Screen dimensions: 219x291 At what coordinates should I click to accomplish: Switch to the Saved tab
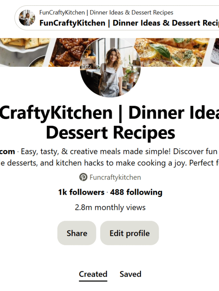[x=130, y=274]
